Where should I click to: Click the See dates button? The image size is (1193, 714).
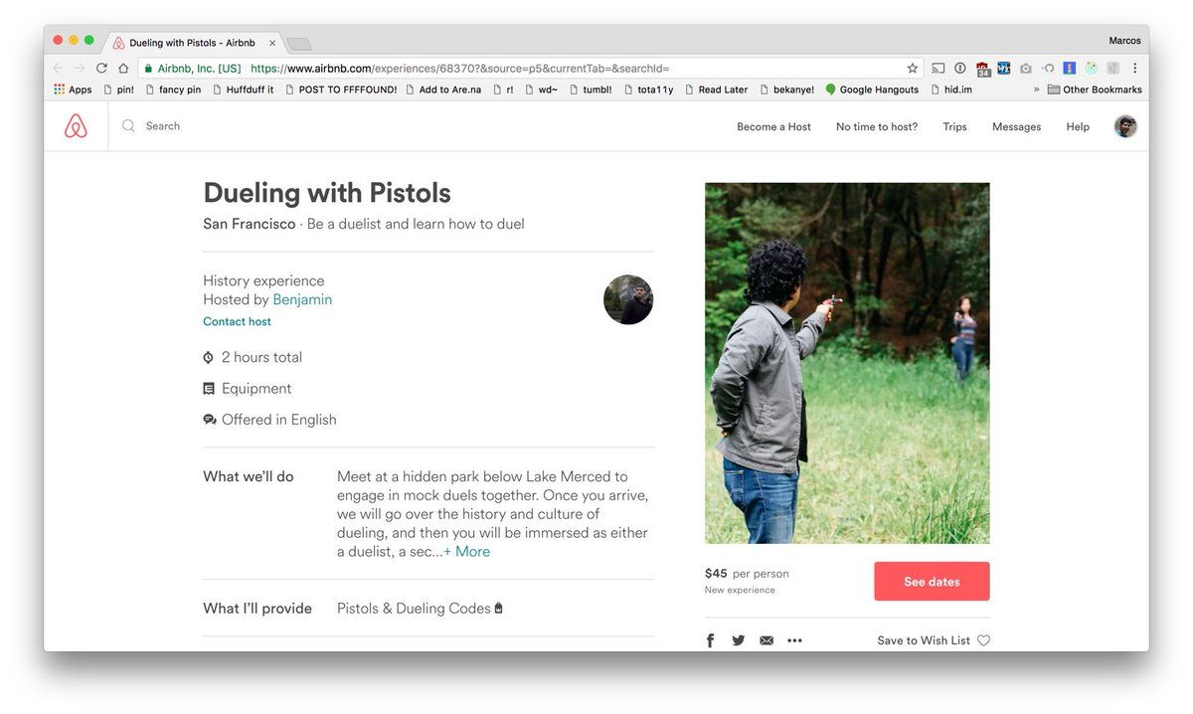(932, 582)
